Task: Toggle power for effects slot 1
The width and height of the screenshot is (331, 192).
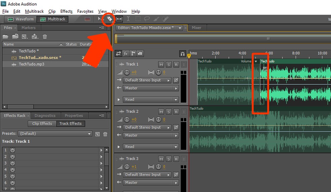Action: coord(12,150)
